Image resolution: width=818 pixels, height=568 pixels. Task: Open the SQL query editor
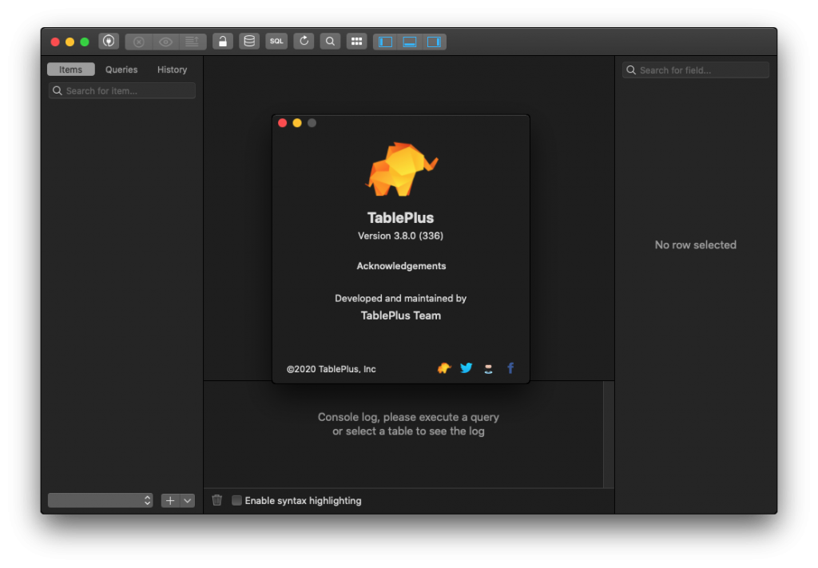point(276,42)
